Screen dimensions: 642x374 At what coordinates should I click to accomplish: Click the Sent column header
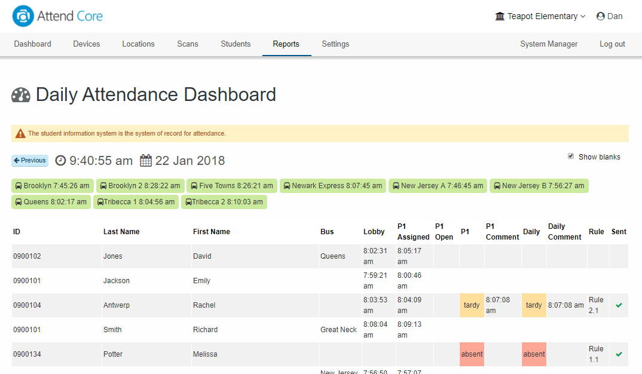(619, 232)
